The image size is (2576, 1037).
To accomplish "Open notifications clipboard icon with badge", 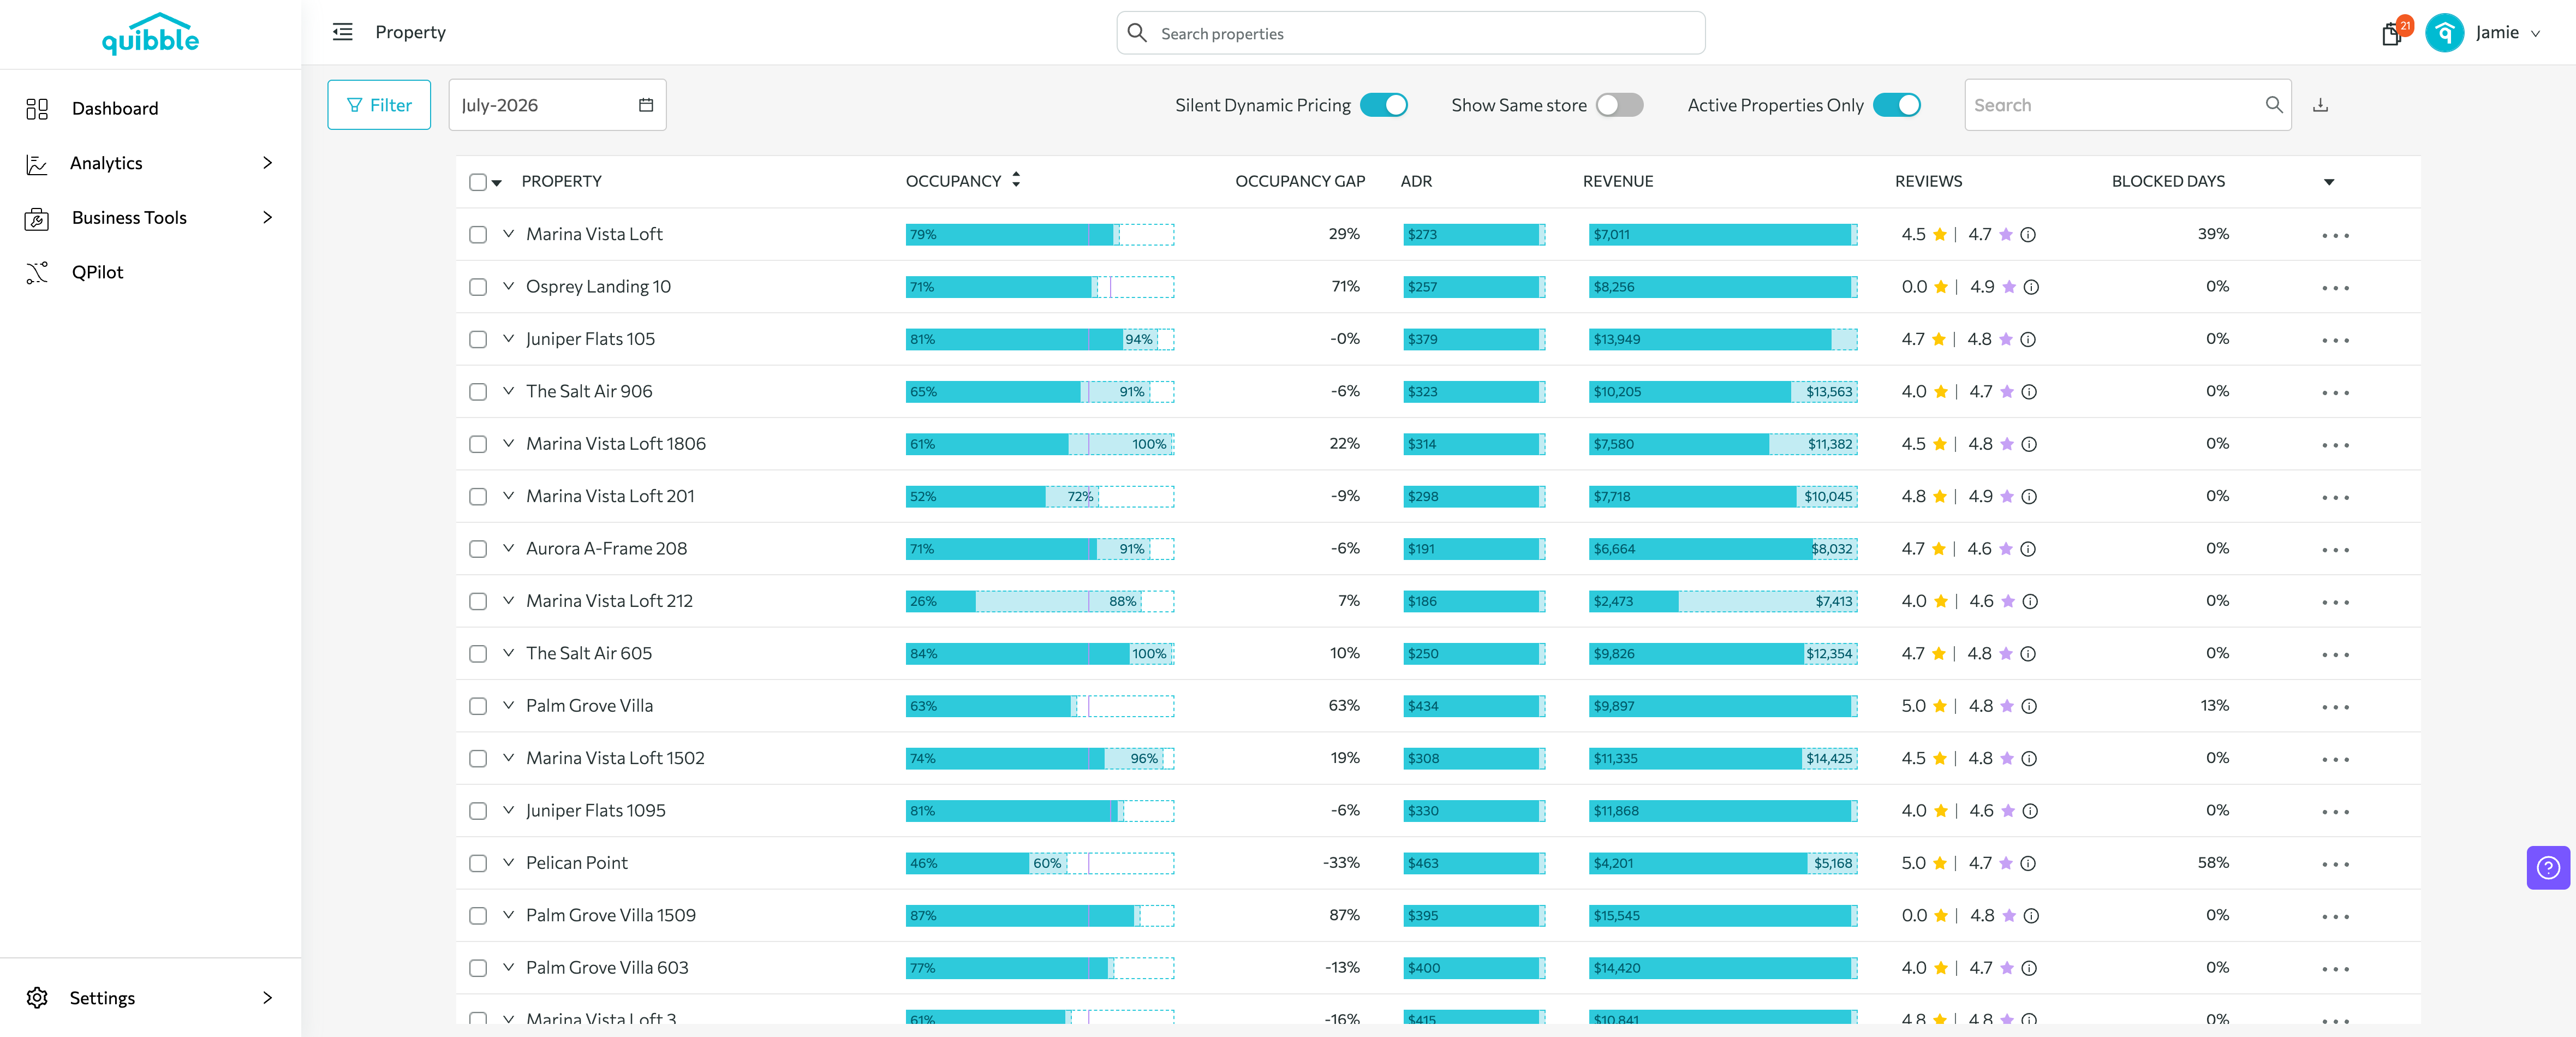I will [x=2393, y=33].
